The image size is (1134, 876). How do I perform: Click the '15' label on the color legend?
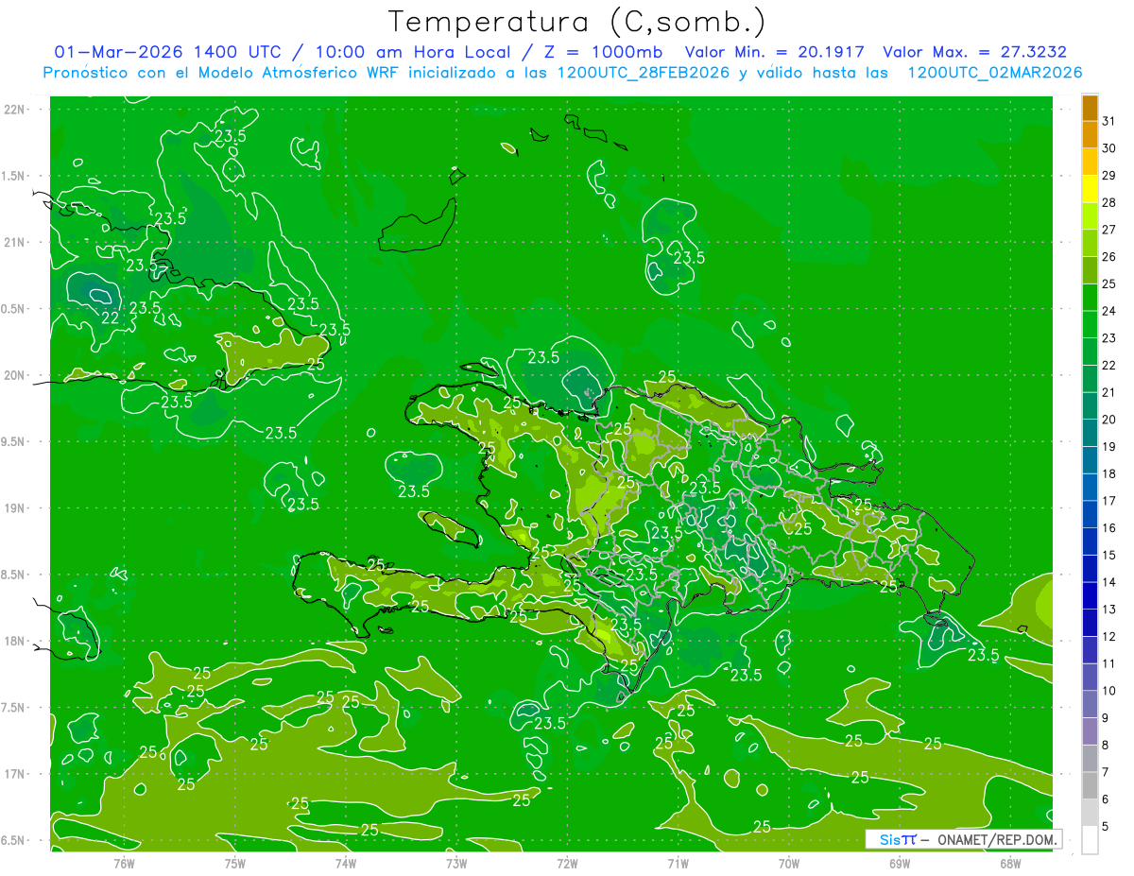click(1109, 555)
